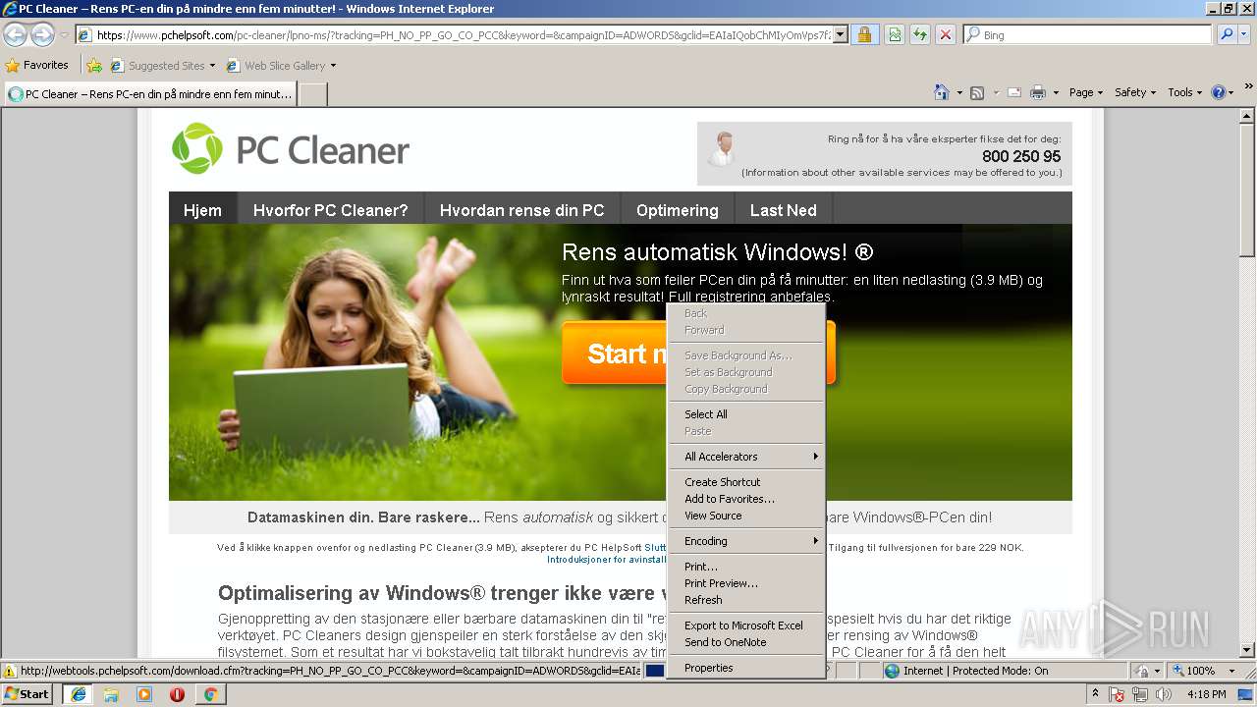Screen dimensions: 1257x707
Task: Click the command bar overflow chevrons
Action: [1248, 88]
